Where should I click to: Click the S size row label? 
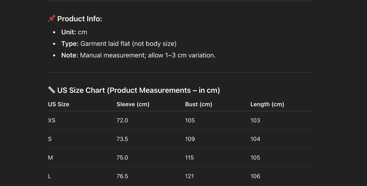(x=50, y=139)
